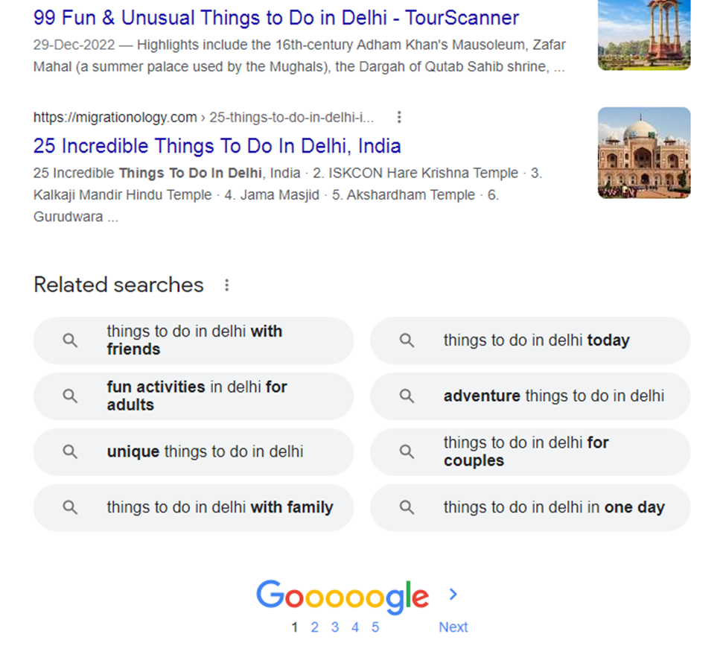Screen dimensions: 726x669
Task: Jump to results page 3
Action: click(335, 627)
